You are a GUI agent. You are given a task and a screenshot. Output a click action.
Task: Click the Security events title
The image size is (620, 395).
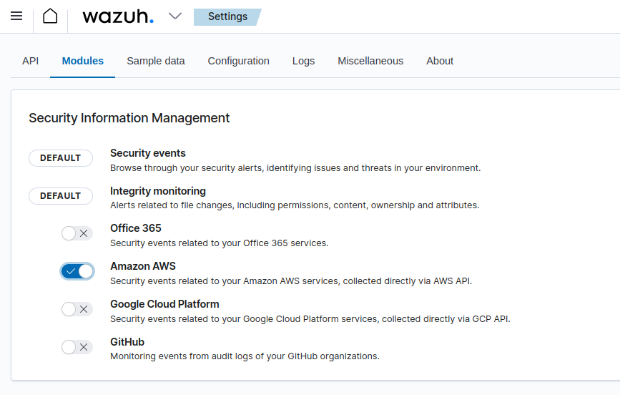(x=148, y=153)
